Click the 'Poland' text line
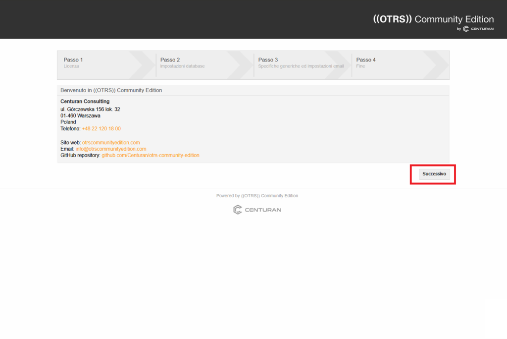 [x=68, y=122]
